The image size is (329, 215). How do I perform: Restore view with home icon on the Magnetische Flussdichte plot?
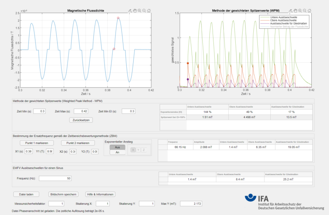point(148,10)
